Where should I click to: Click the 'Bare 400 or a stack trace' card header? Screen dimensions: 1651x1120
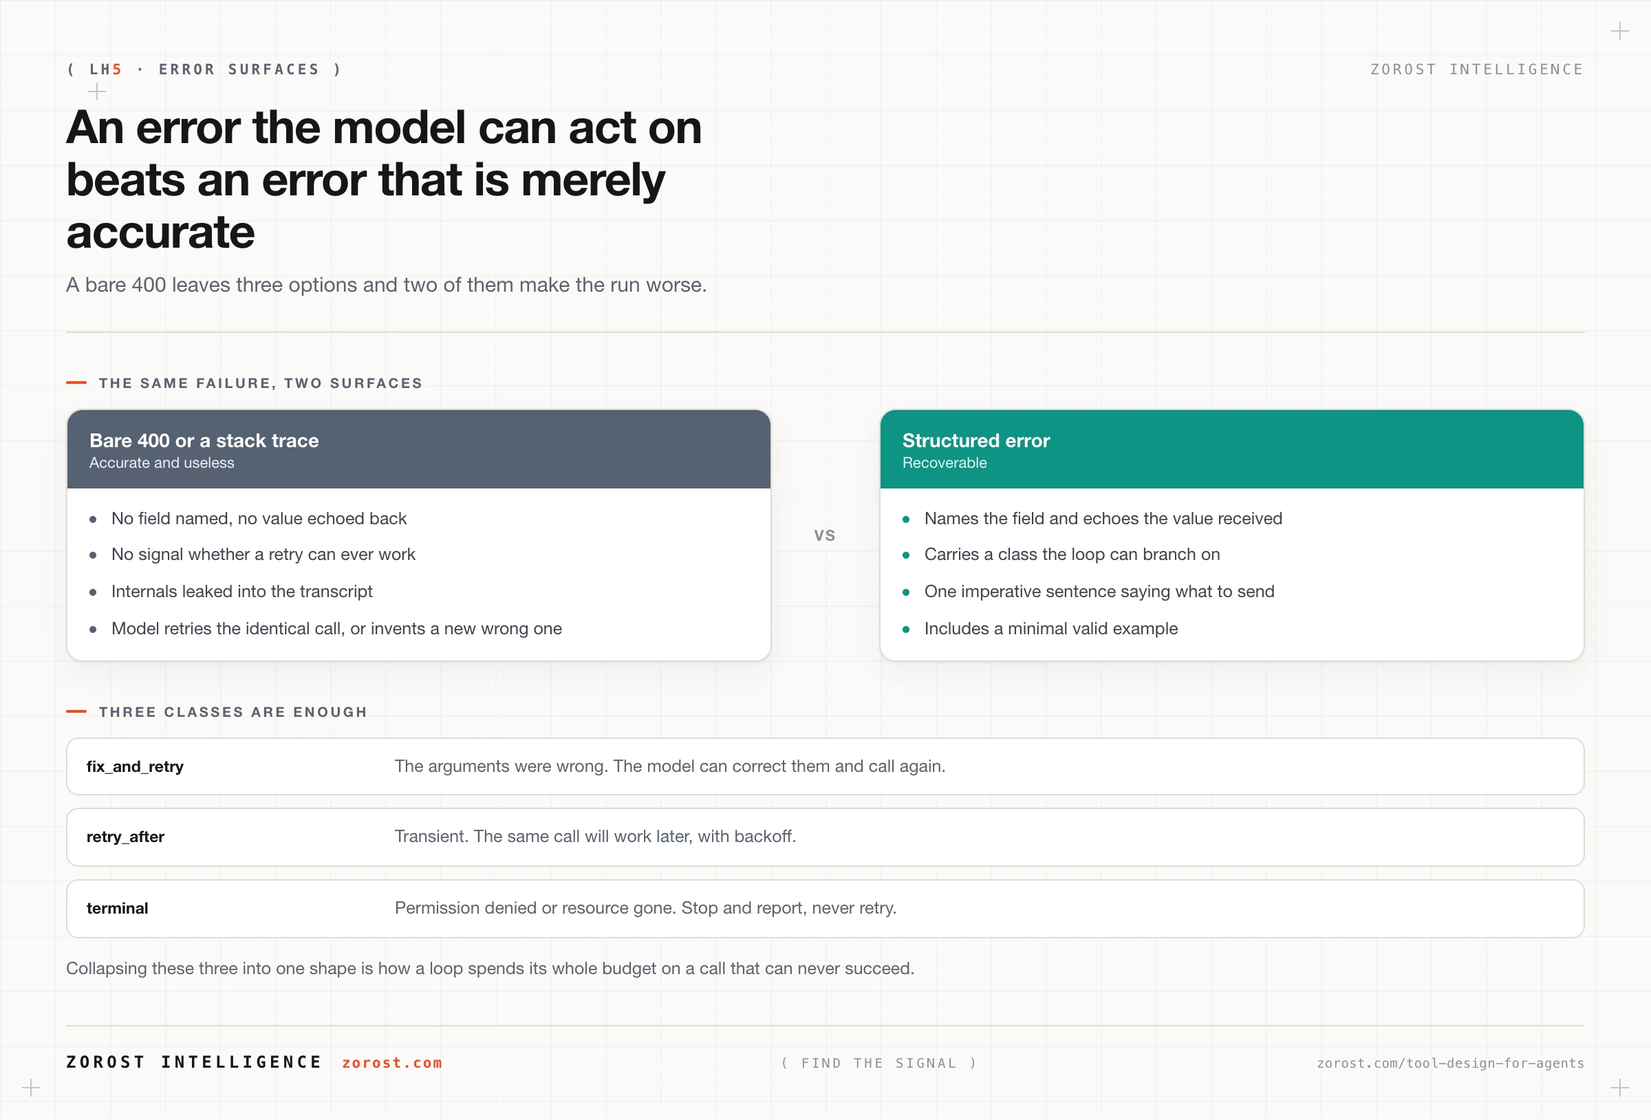418,449
